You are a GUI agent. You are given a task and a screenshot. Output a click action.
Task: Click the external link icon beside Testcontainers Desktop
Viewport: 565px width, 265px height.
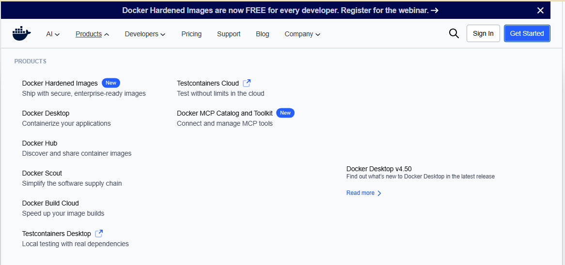99,234
